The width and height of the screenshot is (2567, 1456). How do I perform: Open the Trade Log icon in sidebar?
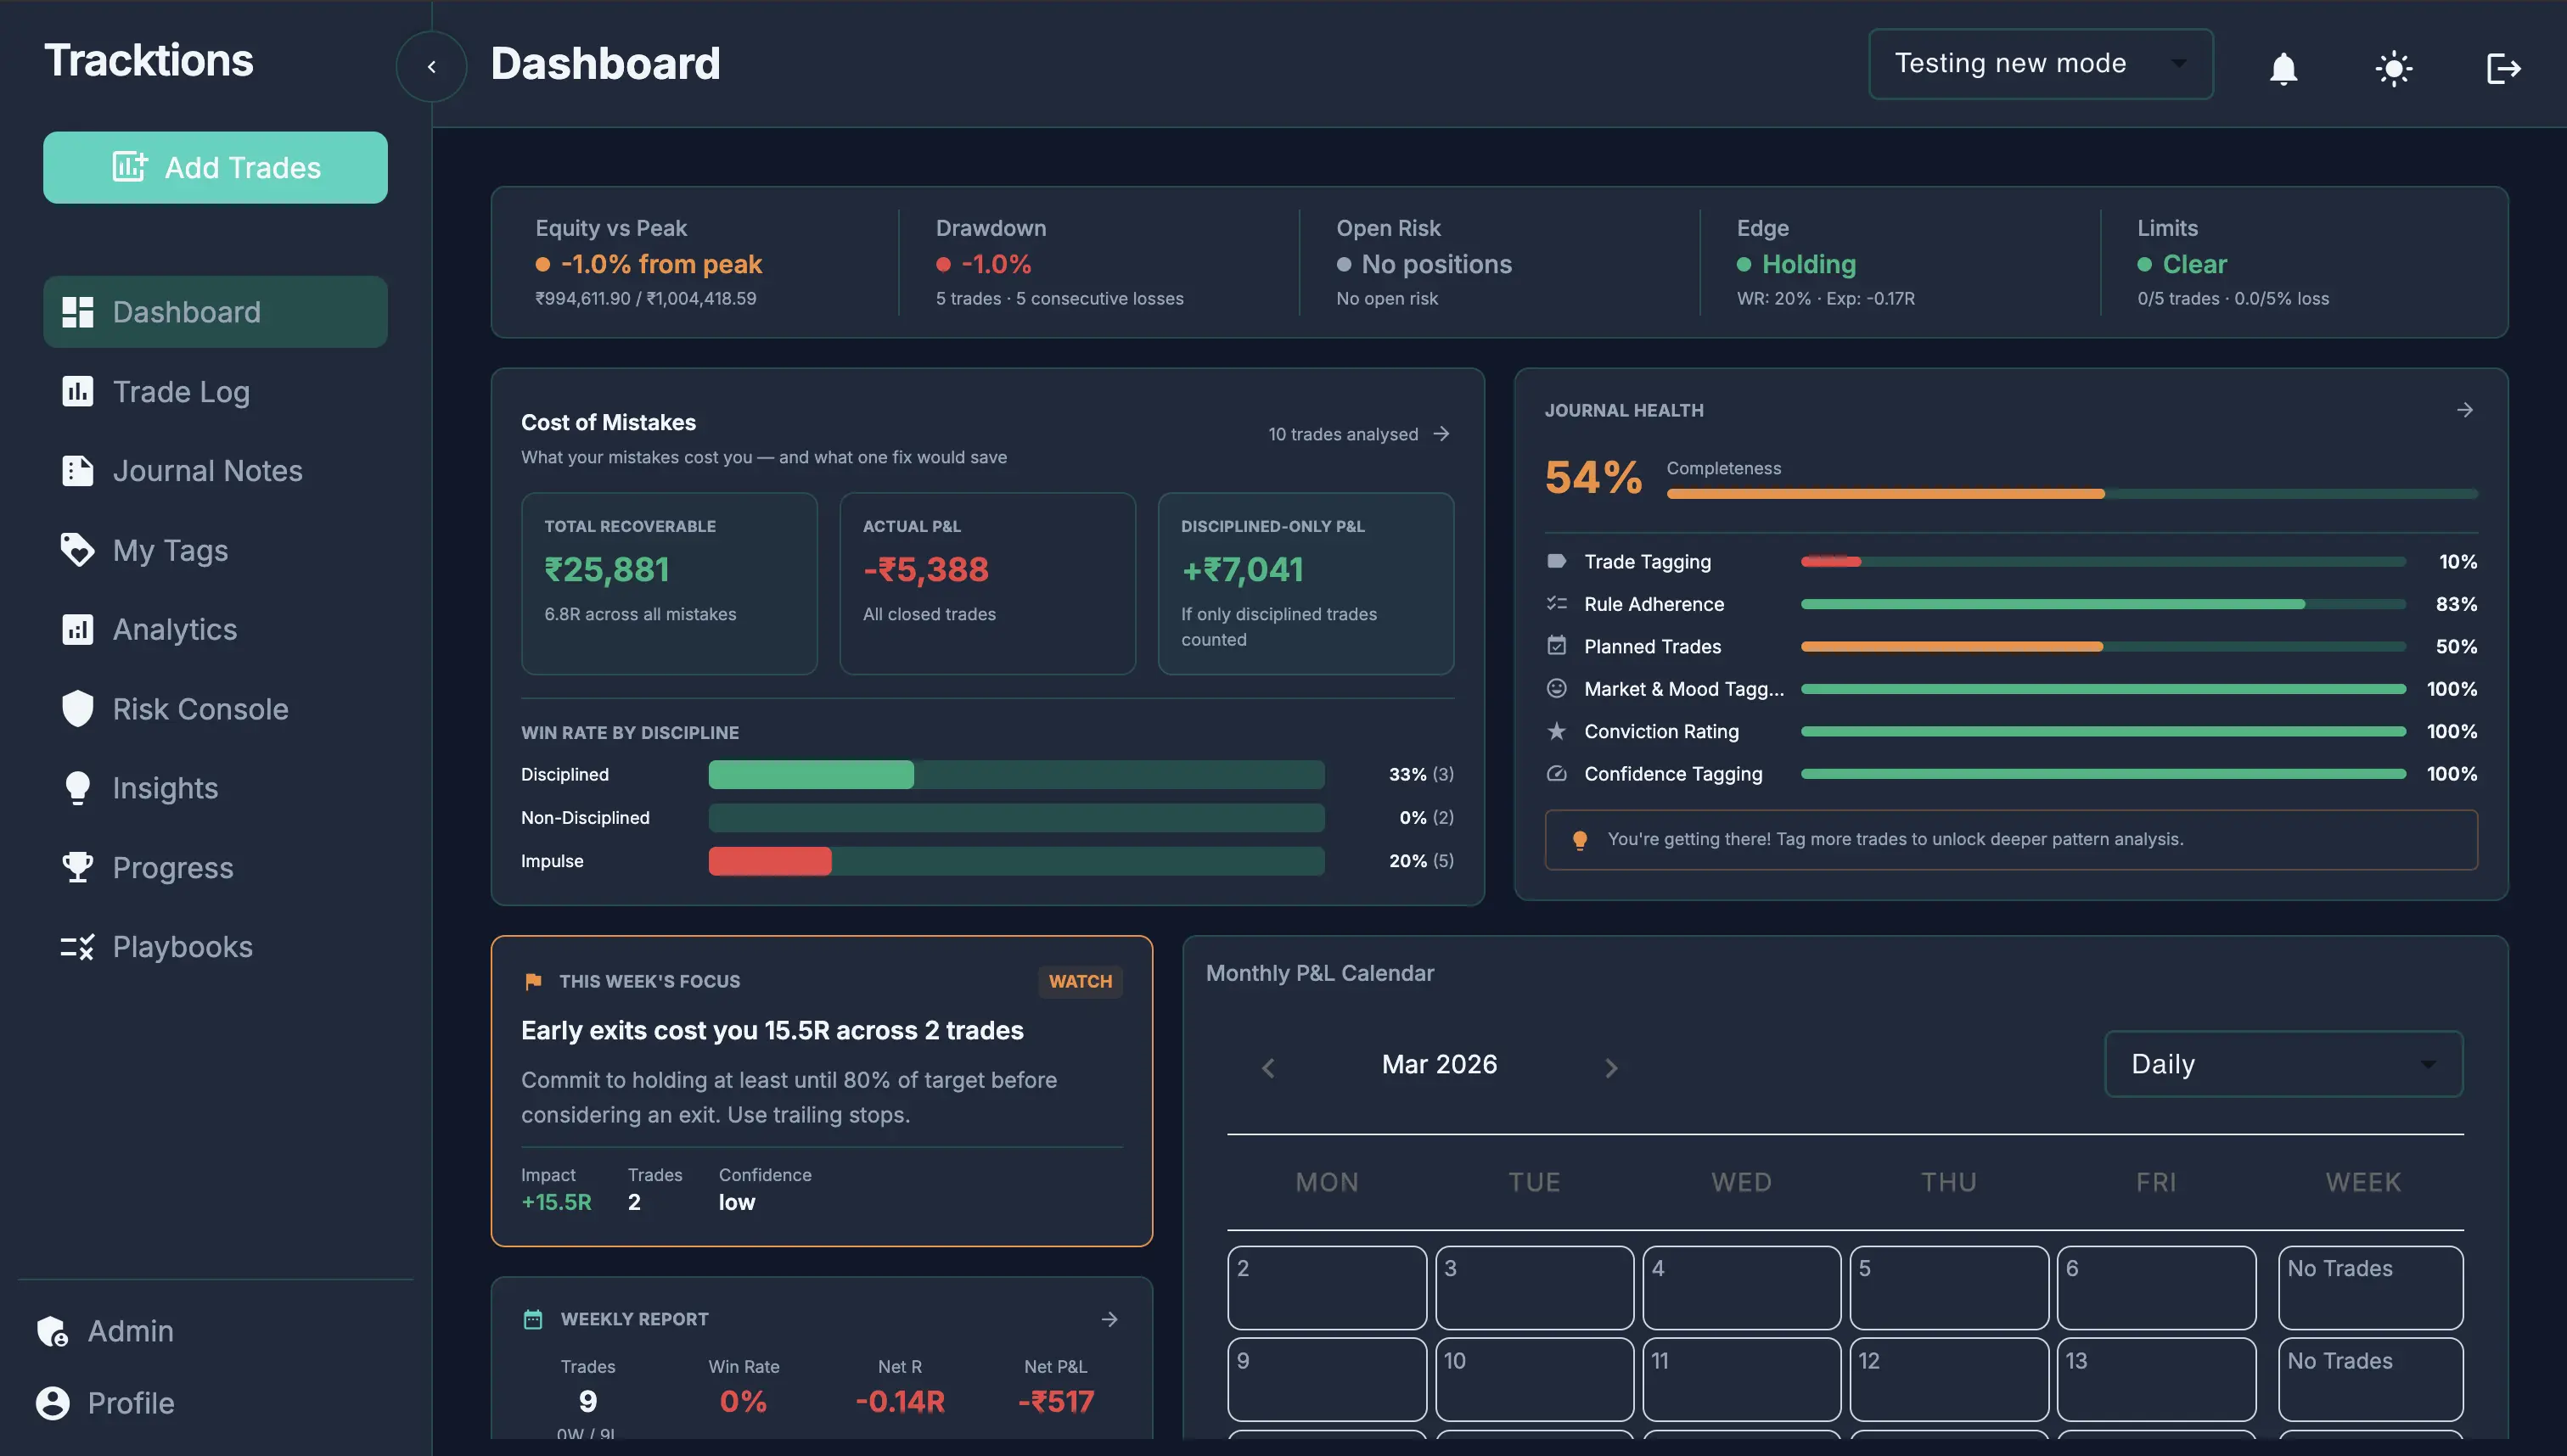79,391
